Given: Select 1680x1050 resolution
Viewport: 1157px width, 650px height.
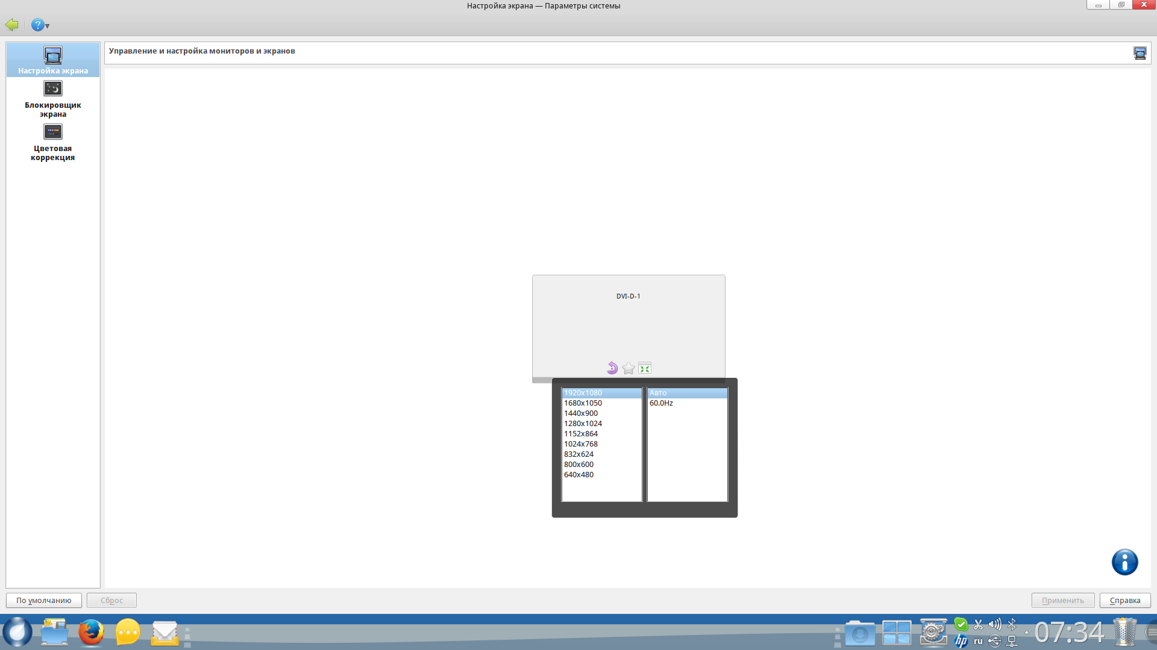Looking at the screenshot, I should (583, 403).
